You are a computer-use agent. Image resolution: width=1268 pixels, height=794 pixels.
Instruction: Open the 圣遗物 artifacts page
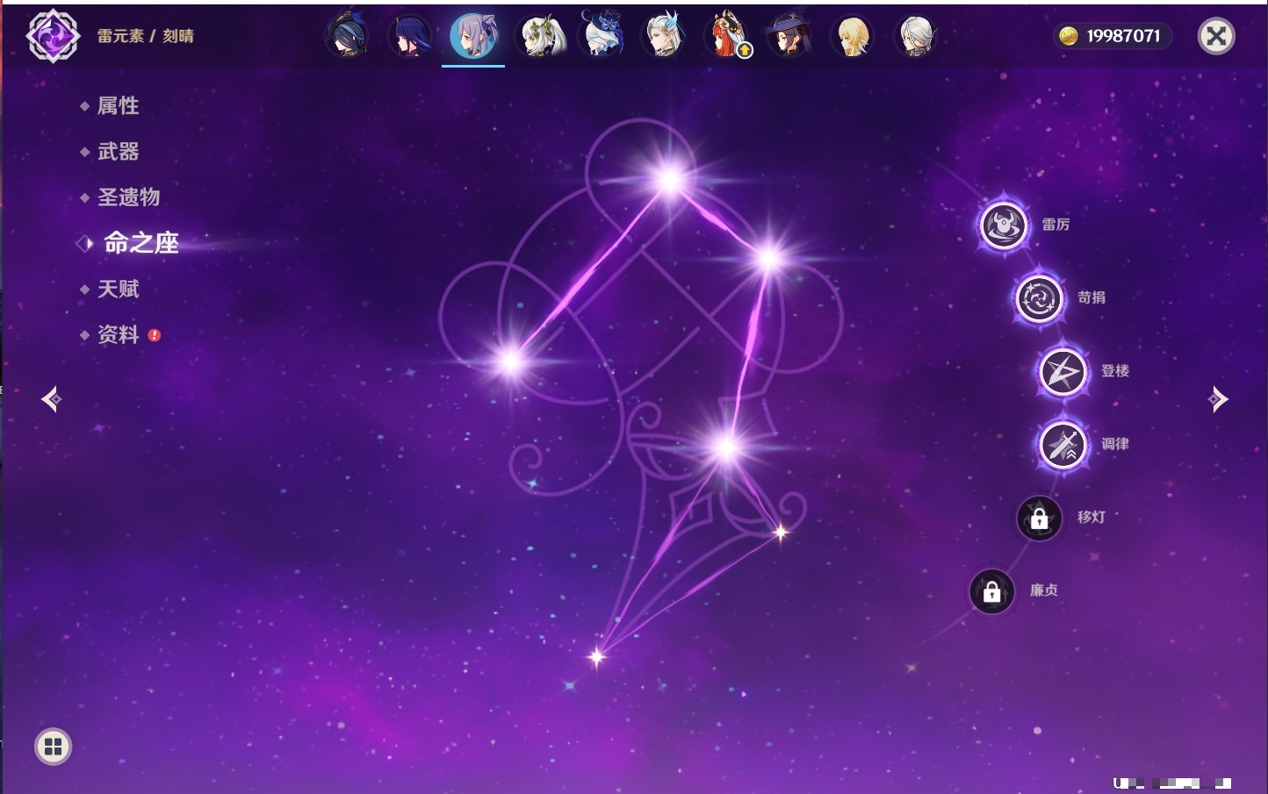tap(128, 197)
